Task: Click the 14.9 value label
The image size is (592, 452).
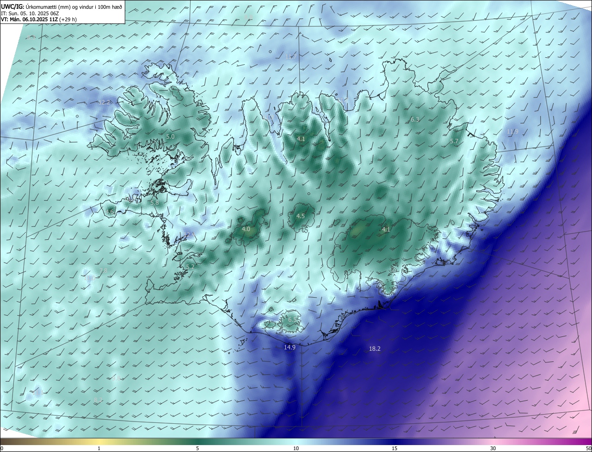Action: click(290, 347)
